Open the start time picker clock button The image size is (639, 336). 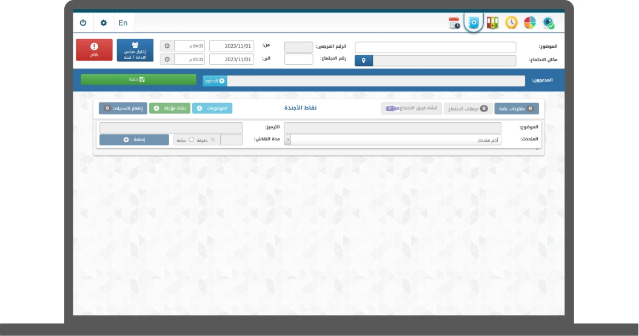167,46
